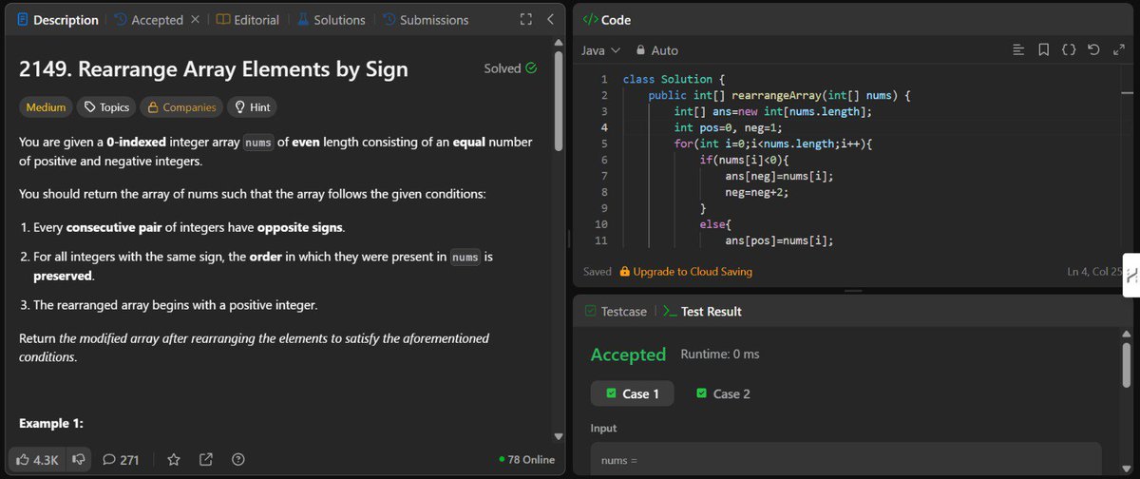Viewport: 1140px width, 479px height.
Task: Click the Ln 4, Col 25 status text
Action: [x=1094, y=272]
